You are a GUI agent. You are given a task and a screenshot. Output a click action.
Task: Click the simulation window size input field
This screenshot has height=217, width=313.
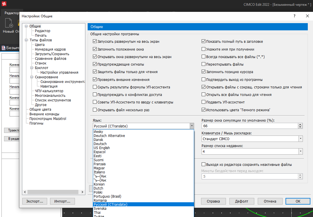click(250, 126)
